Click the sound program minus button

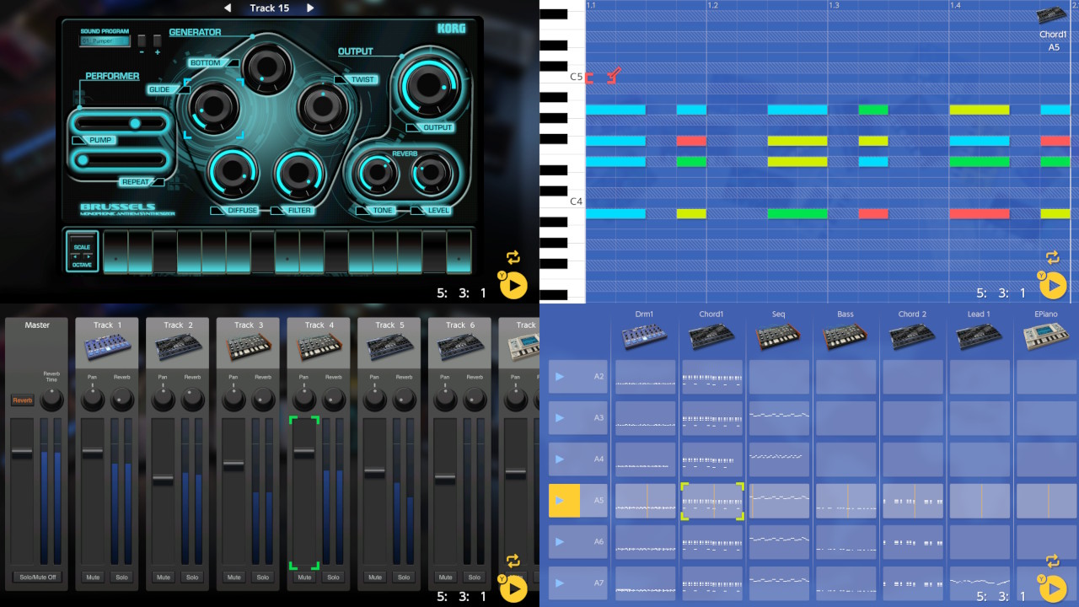(x=142, y=40)
